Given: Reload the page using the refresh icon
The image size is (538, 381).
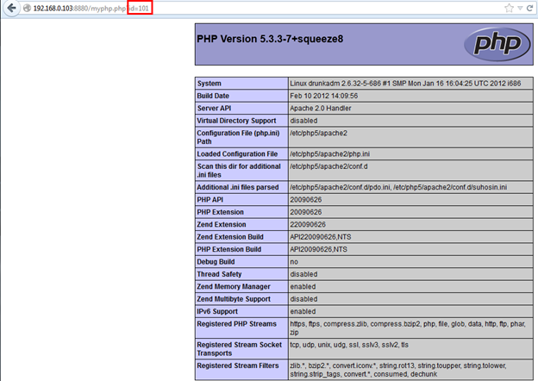Looking at the screenshot, I should point(530,9).
